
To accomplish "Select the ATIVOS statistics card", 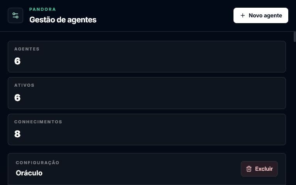I will click(147, 93).
